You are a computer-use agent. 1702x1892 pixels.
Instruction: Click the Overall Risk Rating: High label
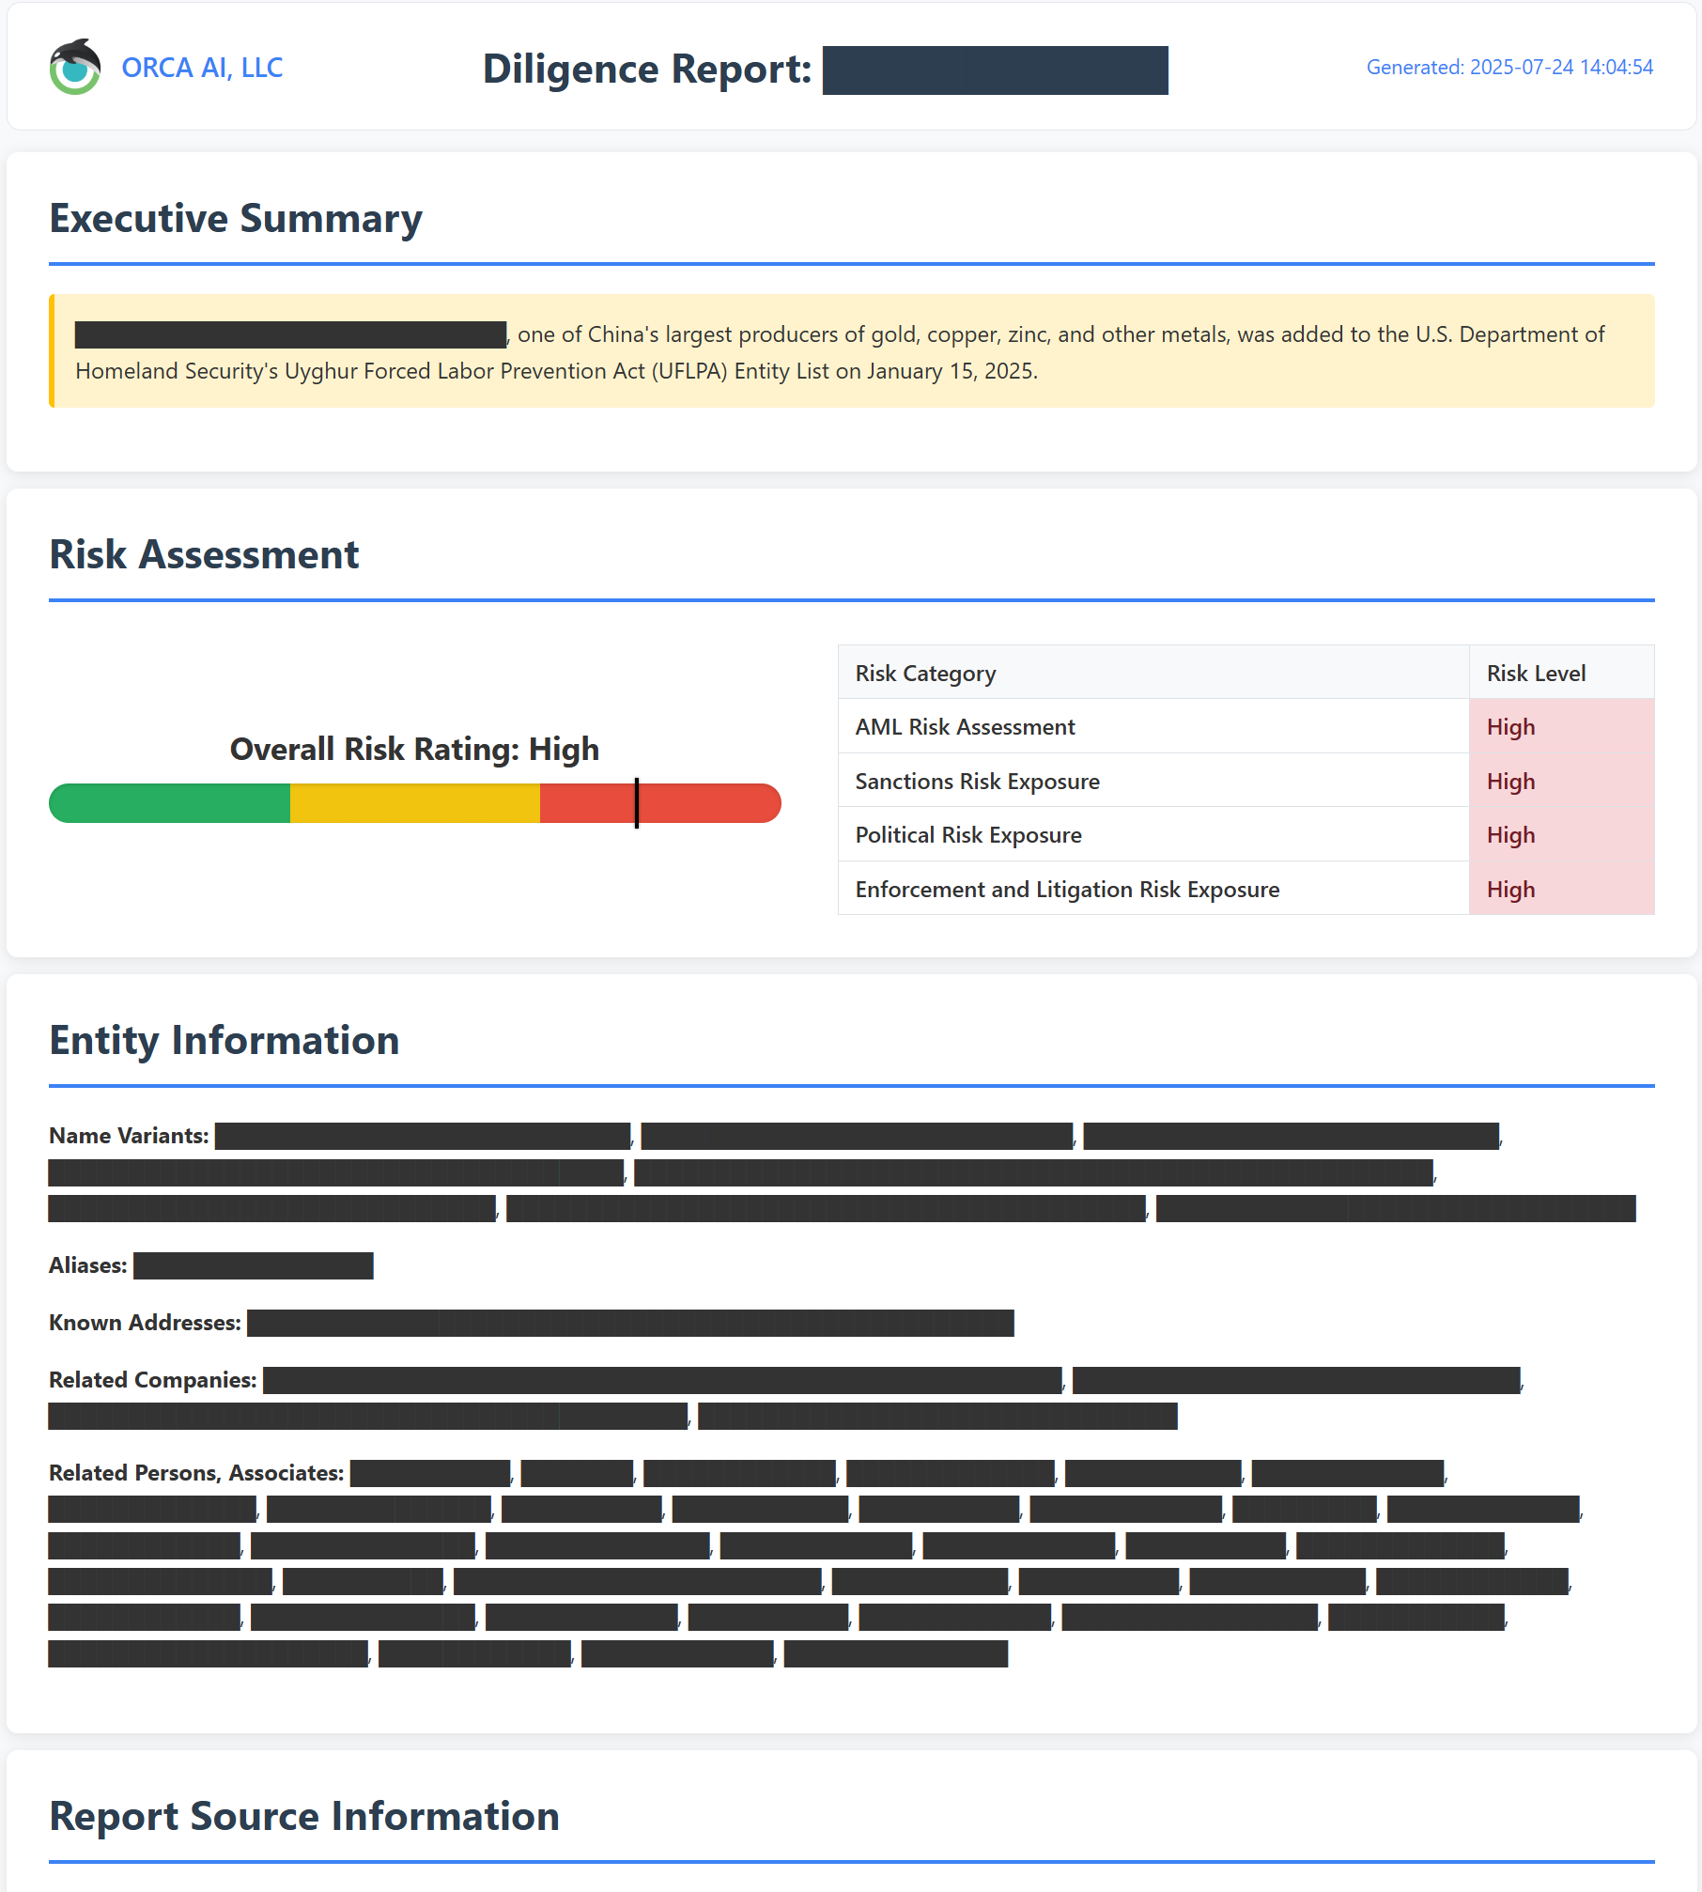click(x=414, y=749)
